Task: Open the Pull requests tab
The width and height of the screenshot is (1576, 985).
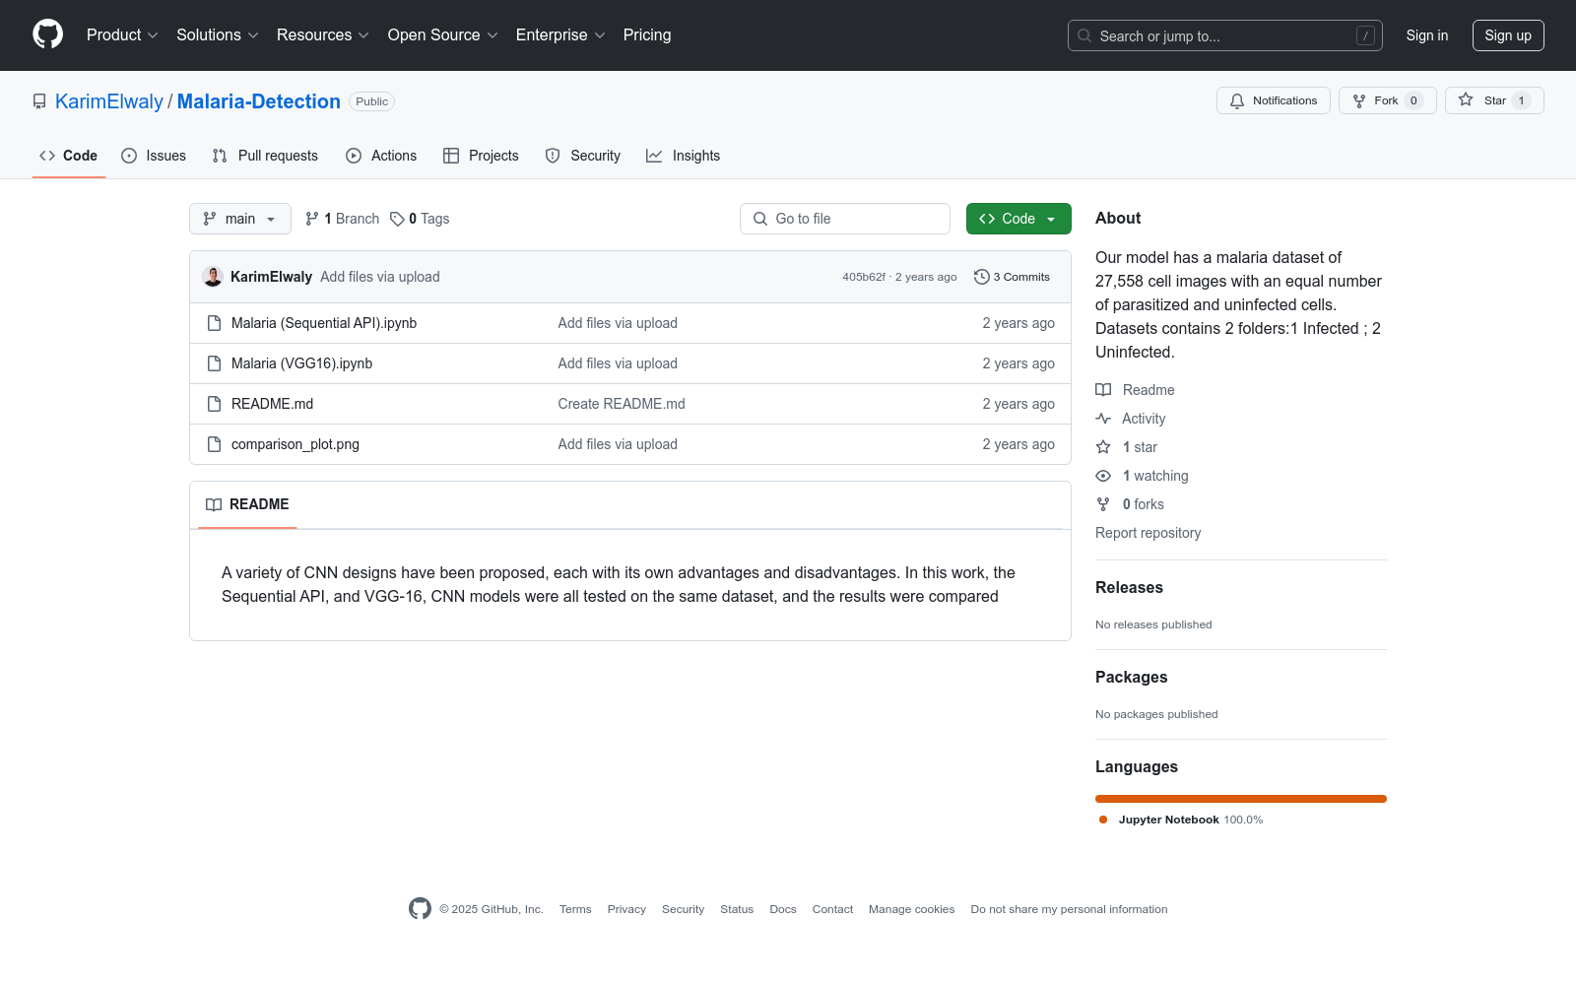Action: point(265,156)
